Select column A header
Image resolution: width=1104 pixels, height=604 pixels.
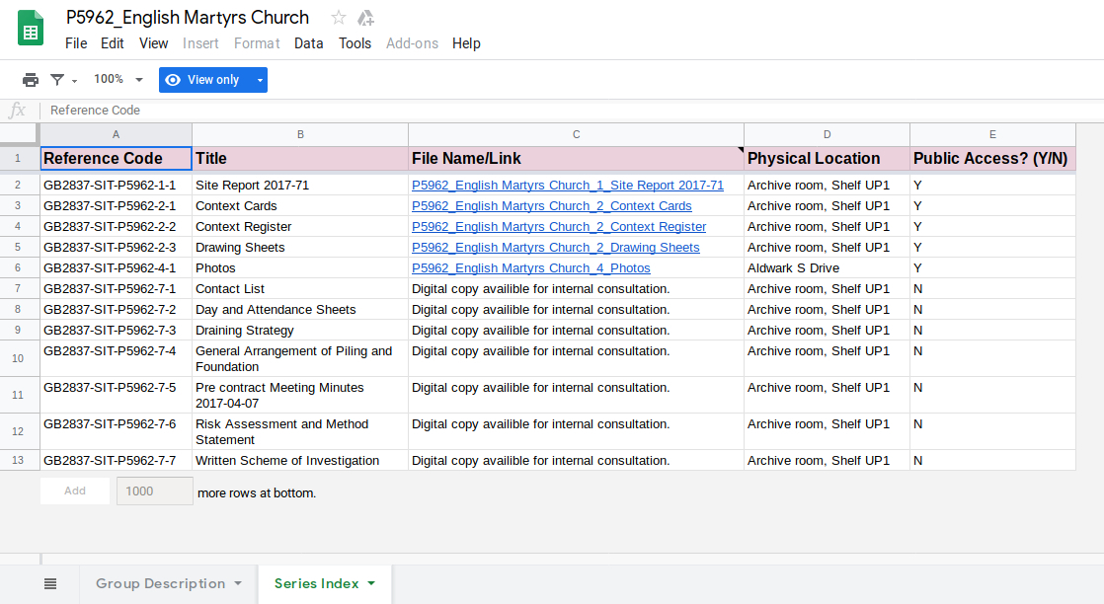coord(117,134)
